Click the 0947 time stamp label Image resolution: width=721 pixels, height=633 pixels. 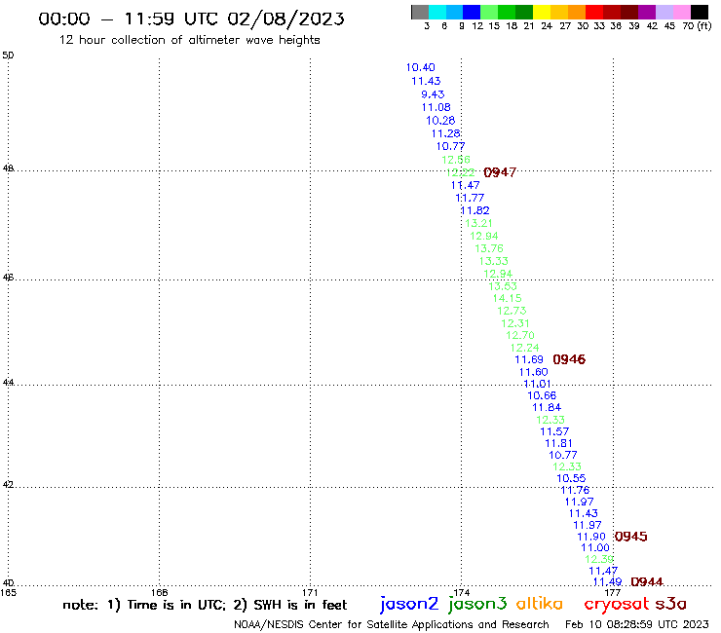tap(500, 172)
